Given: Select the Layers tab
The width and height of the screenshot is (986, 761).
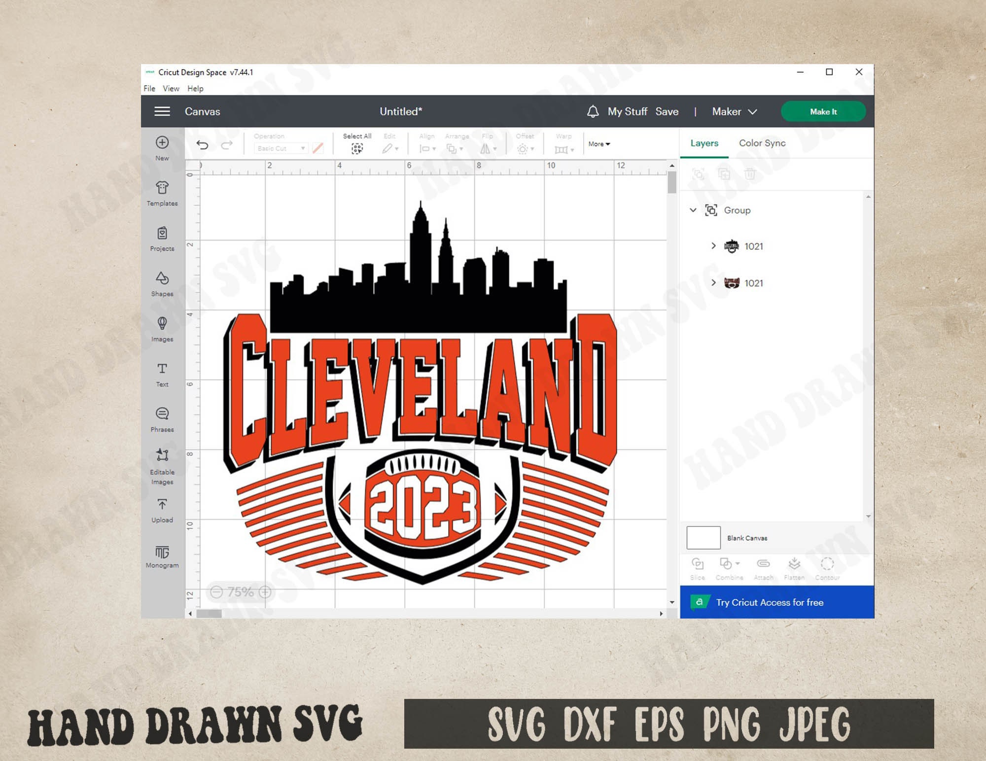Looking at the screenshot, I should (704, 143).
